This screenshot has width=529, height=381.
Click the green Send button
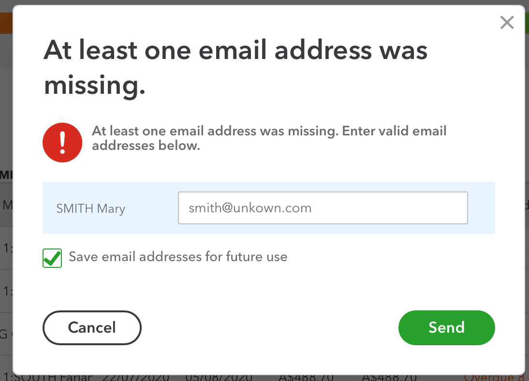pos(446,327)
